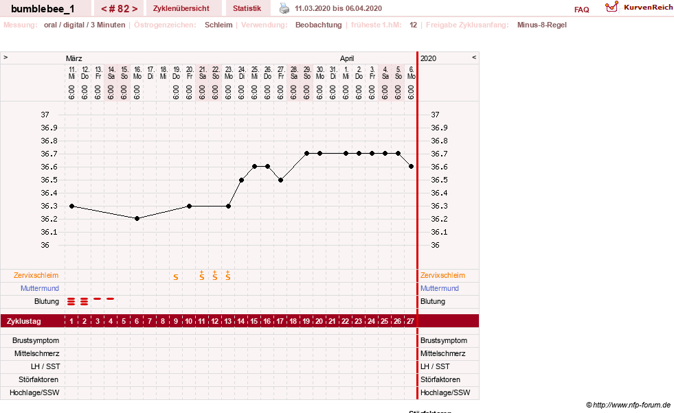Click the Muttermund label on the right

coord(439,288)
